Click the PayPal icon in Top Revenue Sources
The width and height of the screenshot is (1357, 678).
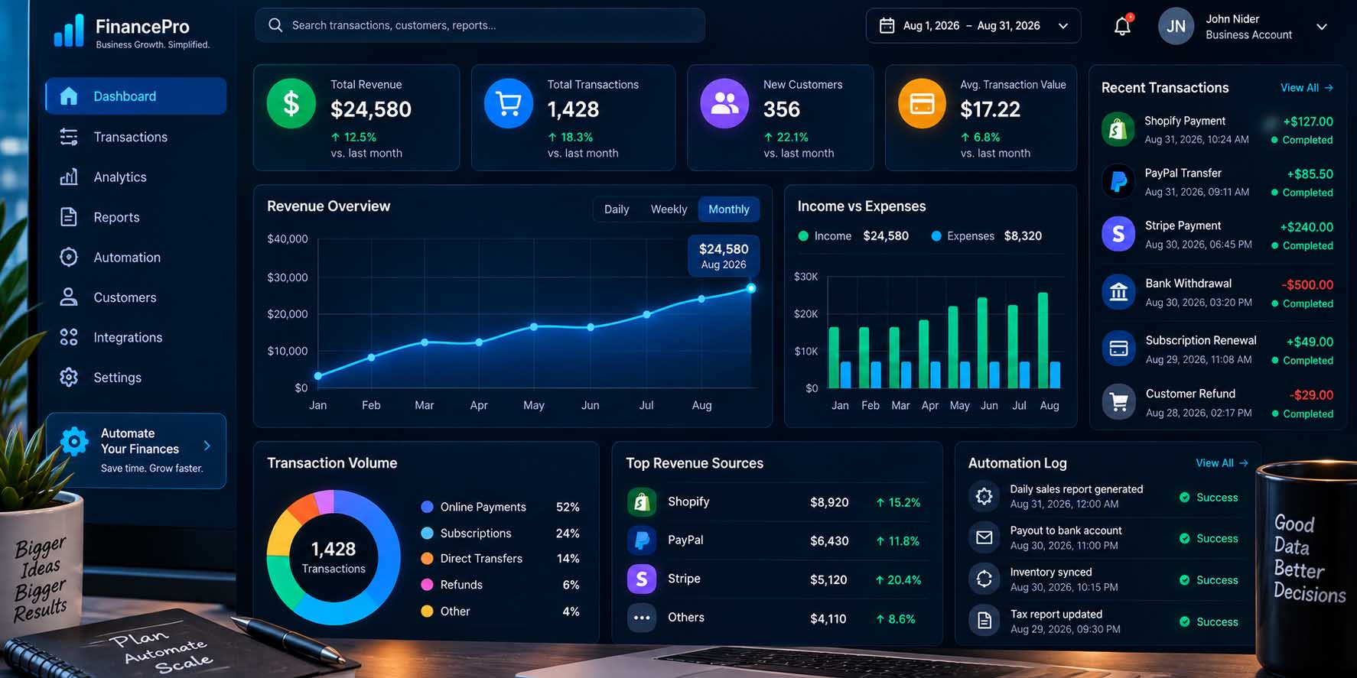642,540
